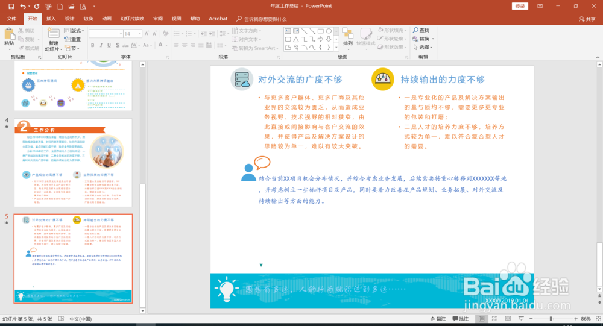Fit slide to current window
The image size is (603, 326).
(x=598, y=319)
